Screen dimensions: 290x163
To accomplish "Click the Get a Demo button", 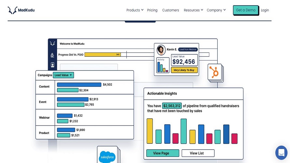I will 246,10.
